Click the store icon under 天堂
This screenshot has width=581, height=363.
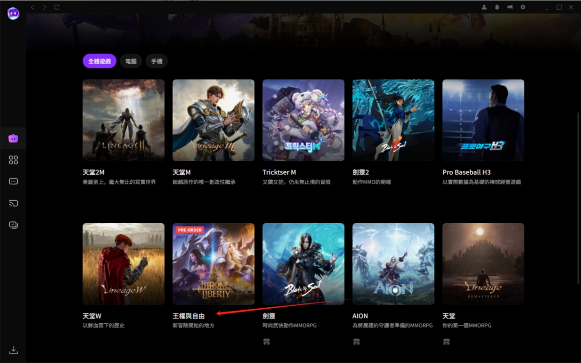(446, 341)
